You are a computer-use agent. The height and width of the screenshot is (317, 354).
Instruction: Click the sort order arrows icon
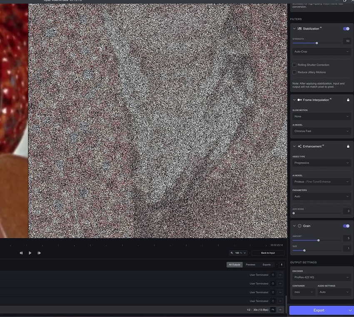click(282, 265)
